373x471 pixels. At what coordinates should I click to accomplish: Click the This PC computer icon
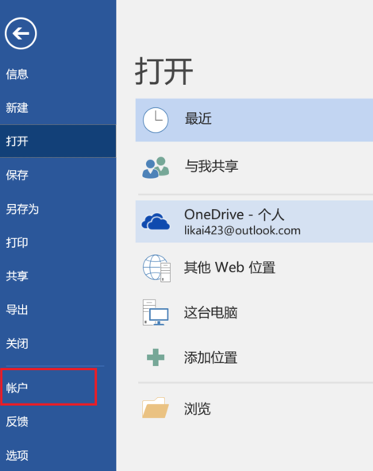click(156, 312)
